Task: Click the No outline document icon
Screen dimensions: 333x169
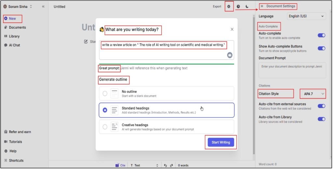Action: click(x=114, y=93)
